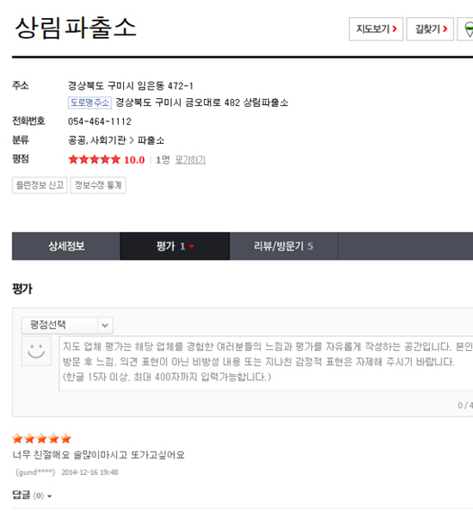
Task: Click the title 상림파출소
Action: click(76, 28)
